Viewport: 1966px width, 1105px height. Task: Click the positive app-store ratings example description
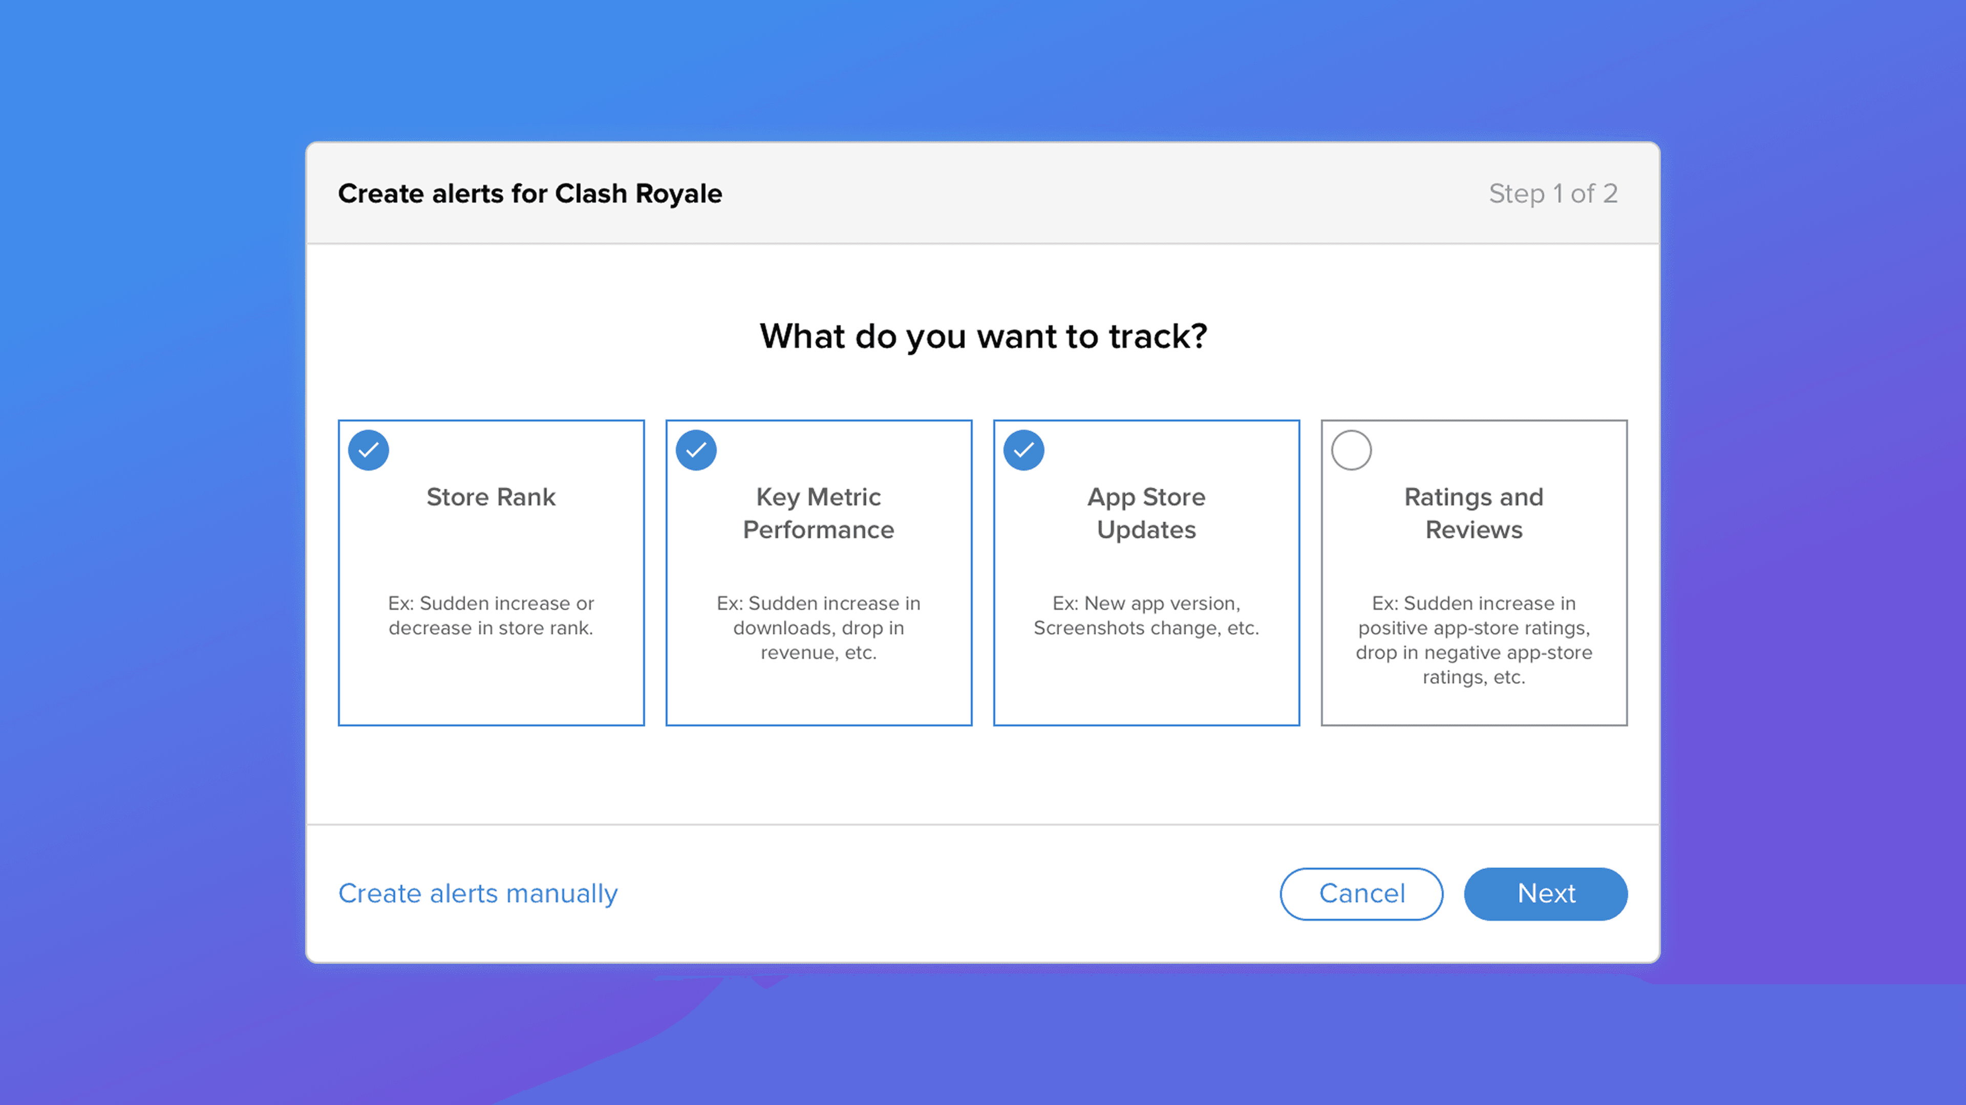pos(1473,640)
